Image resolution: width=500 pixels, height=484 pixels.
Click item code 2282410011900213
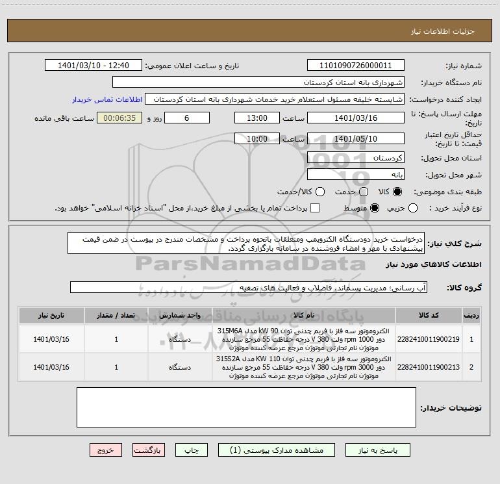[429, 367]
